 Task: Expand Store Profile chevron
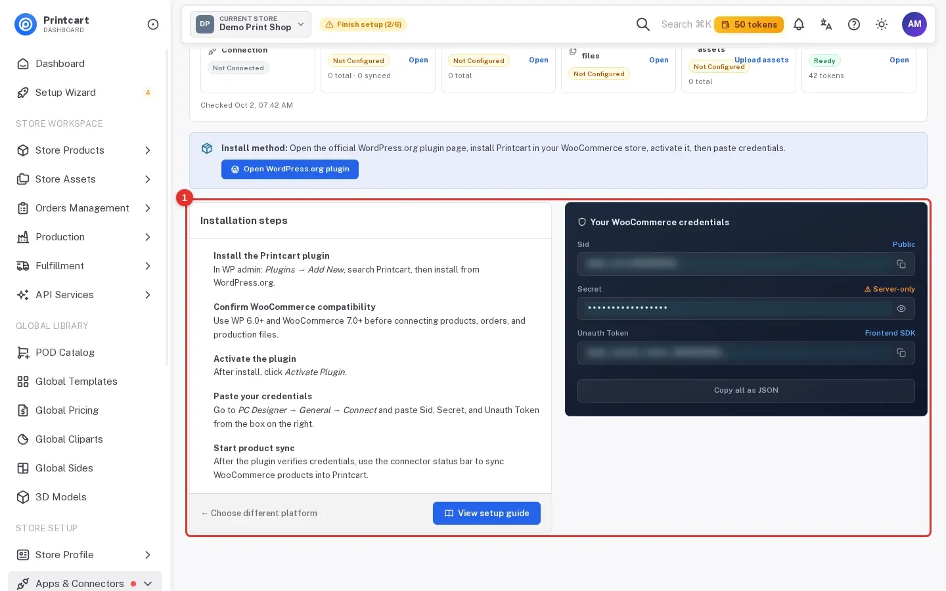[x=148, y=555]
